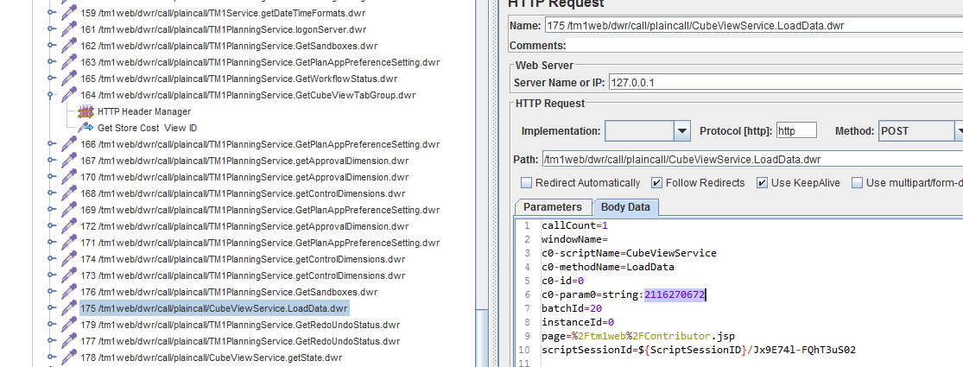Click sampler icon of 172 getApprovalDimension.dwr

point(69,226)
